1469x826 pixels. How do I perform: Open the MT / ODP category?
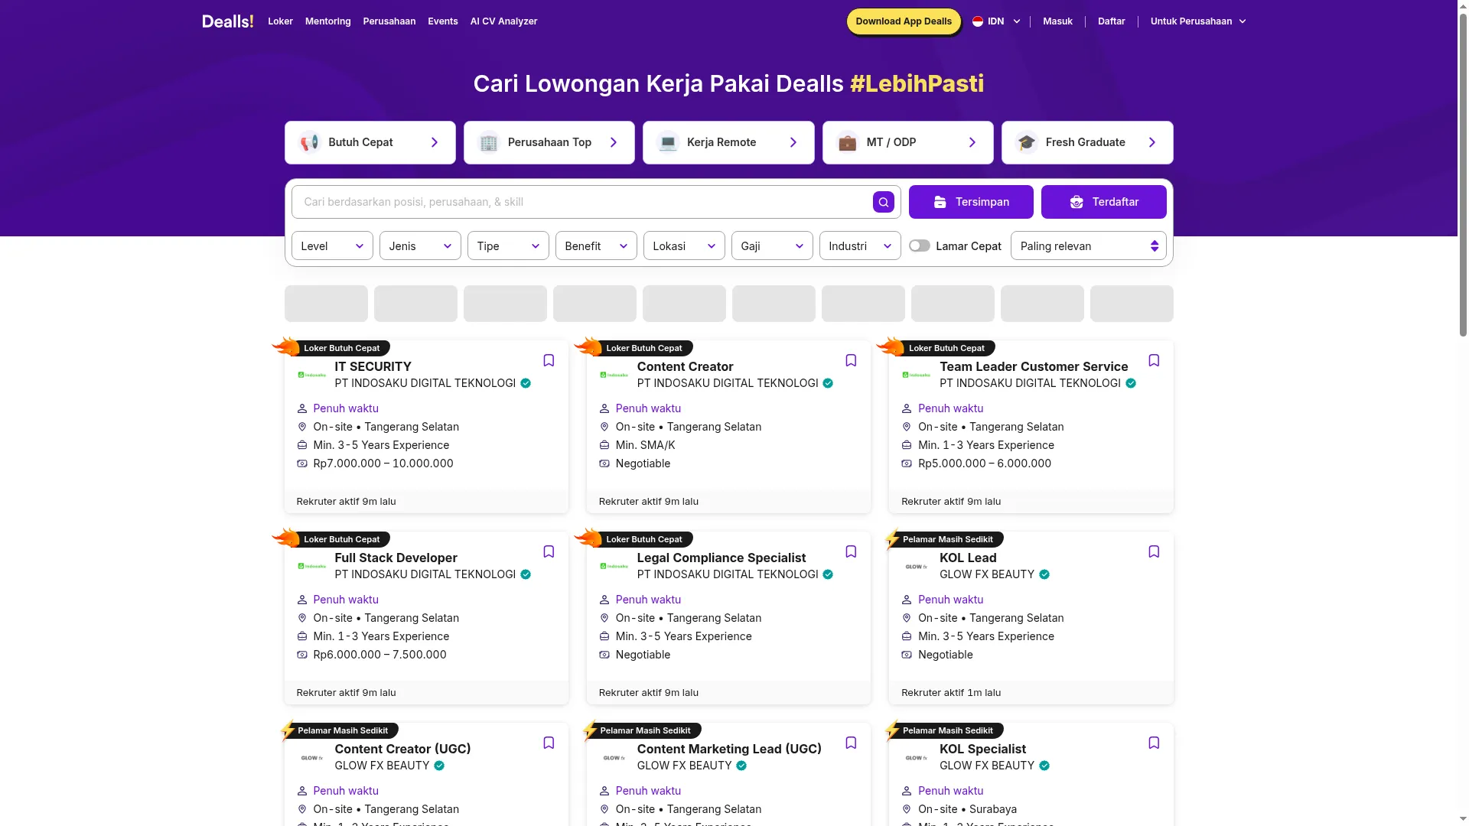pos(908,142)
